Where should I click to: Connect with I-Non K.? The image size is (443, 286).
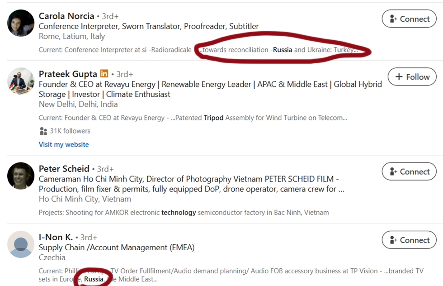409,240
